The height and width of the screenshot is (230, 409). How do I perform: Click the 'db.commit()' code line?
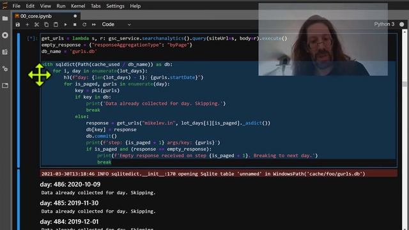102,136
